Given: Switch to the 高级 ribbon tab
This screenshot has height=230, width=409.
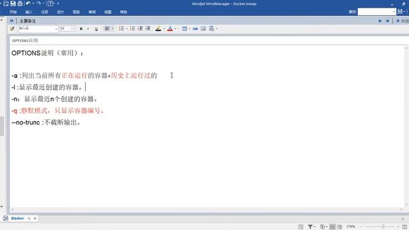Looking at the screenshot, I should [76, 12].
